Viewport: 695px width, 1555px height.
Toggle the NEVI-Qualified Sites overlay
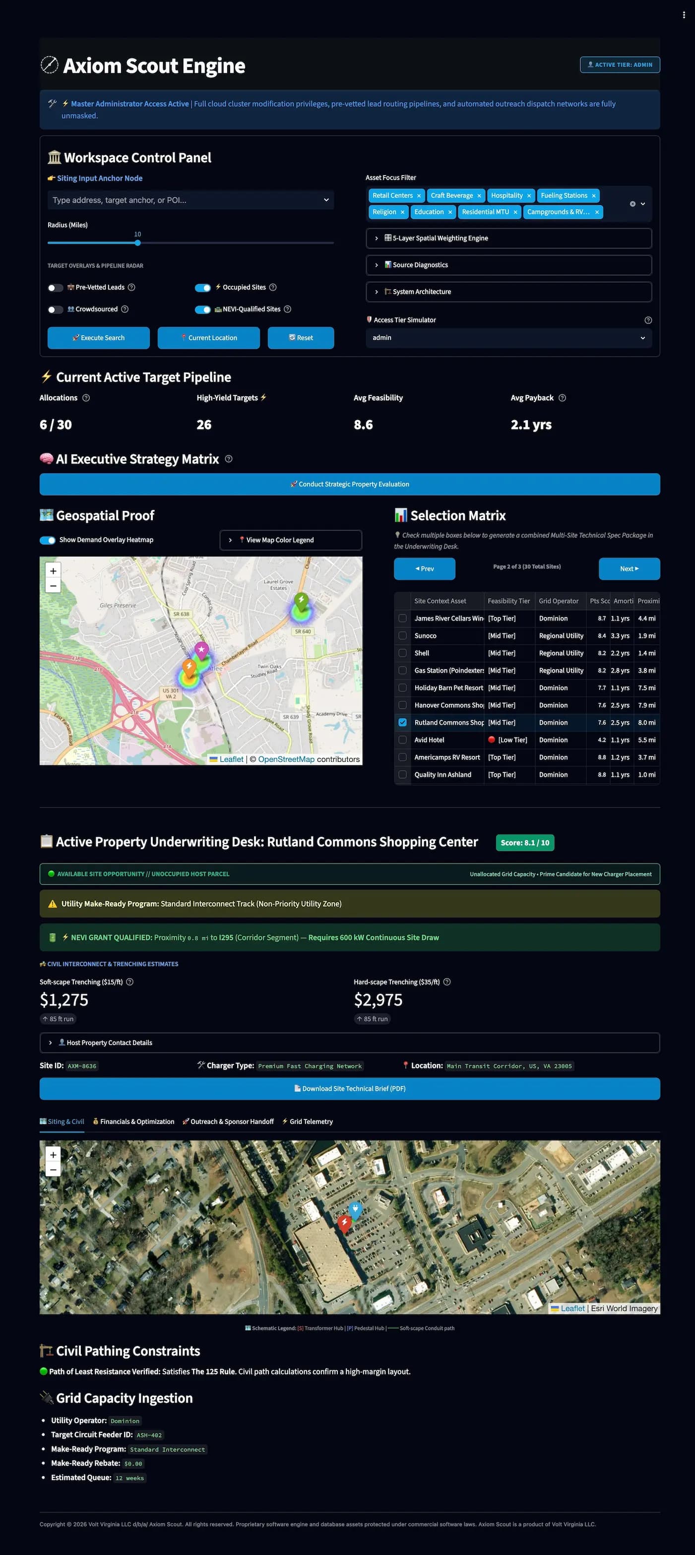pyautogui.click(x=203, y=310)
